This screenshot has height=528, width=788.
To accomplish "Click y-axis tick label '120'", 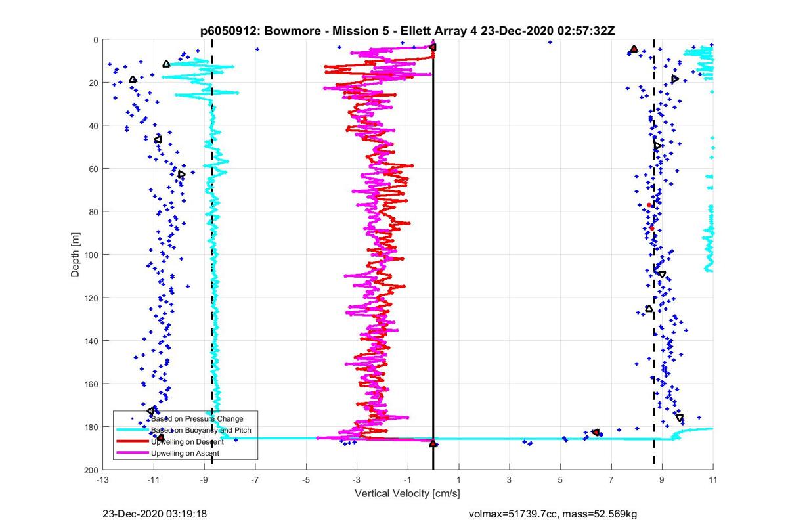I will 91,297.
